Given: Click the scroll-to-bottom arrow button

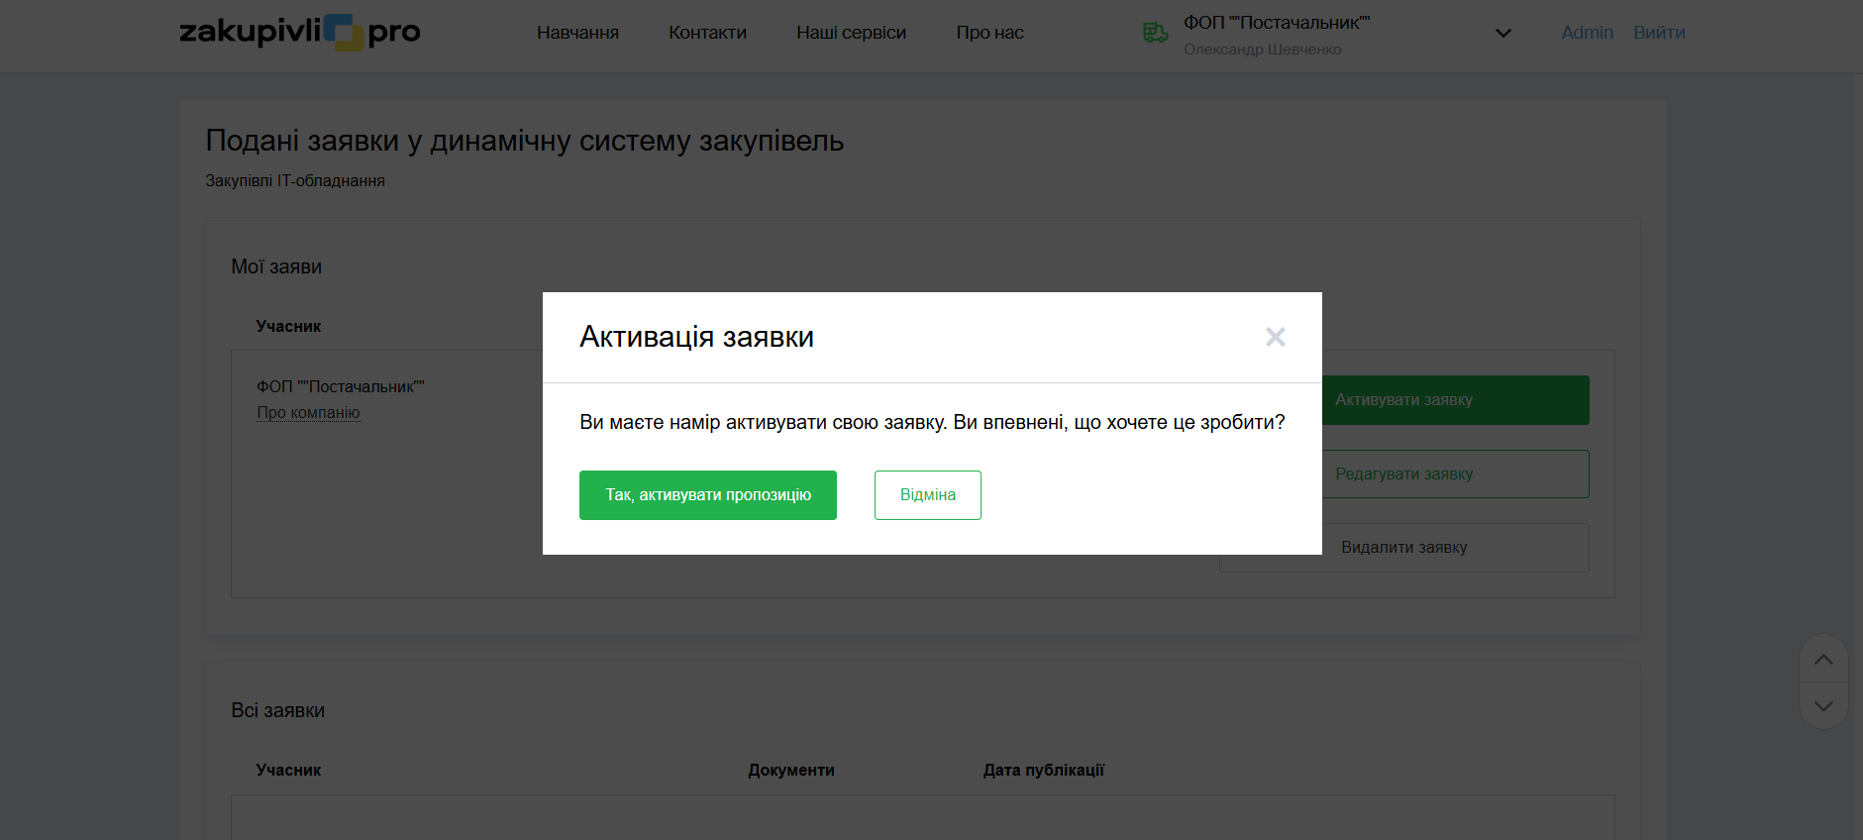Looking at the screenshot, I should tap(1822, 706).
